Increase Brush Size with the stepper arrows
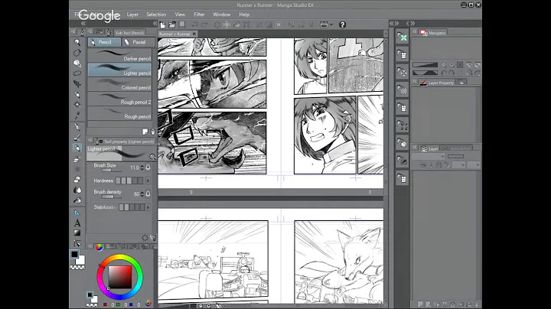The width and height of the screenshot is (551, 309). [x=142, y=168]
